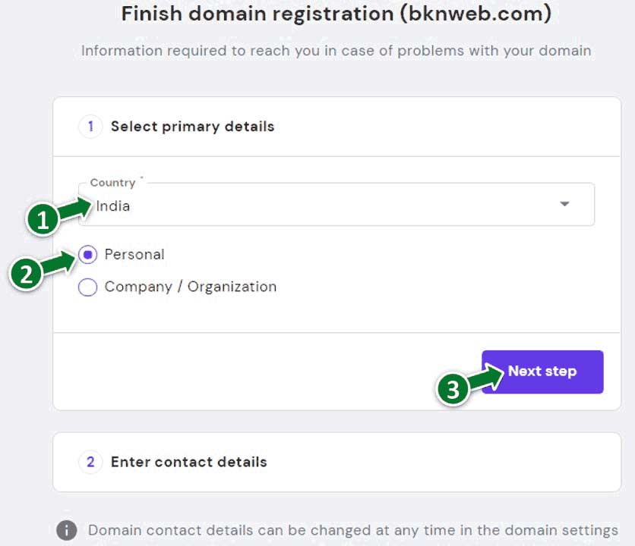The image size is (635, 546).
Task: Expand the Enter contact details section
Action: [x=336, y=462]
